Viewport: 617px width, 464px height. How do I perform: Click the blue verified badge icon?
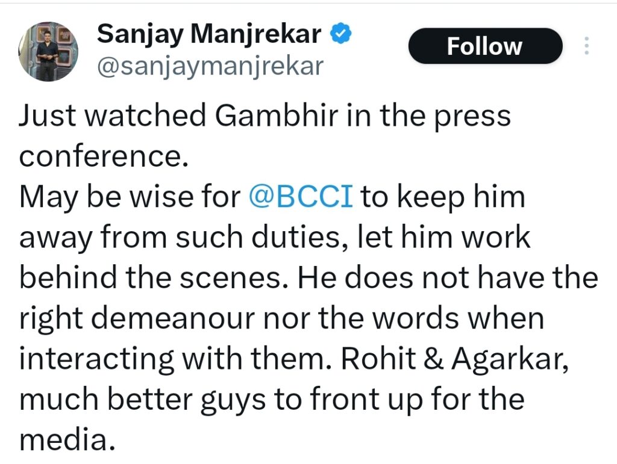coord(340,34)
